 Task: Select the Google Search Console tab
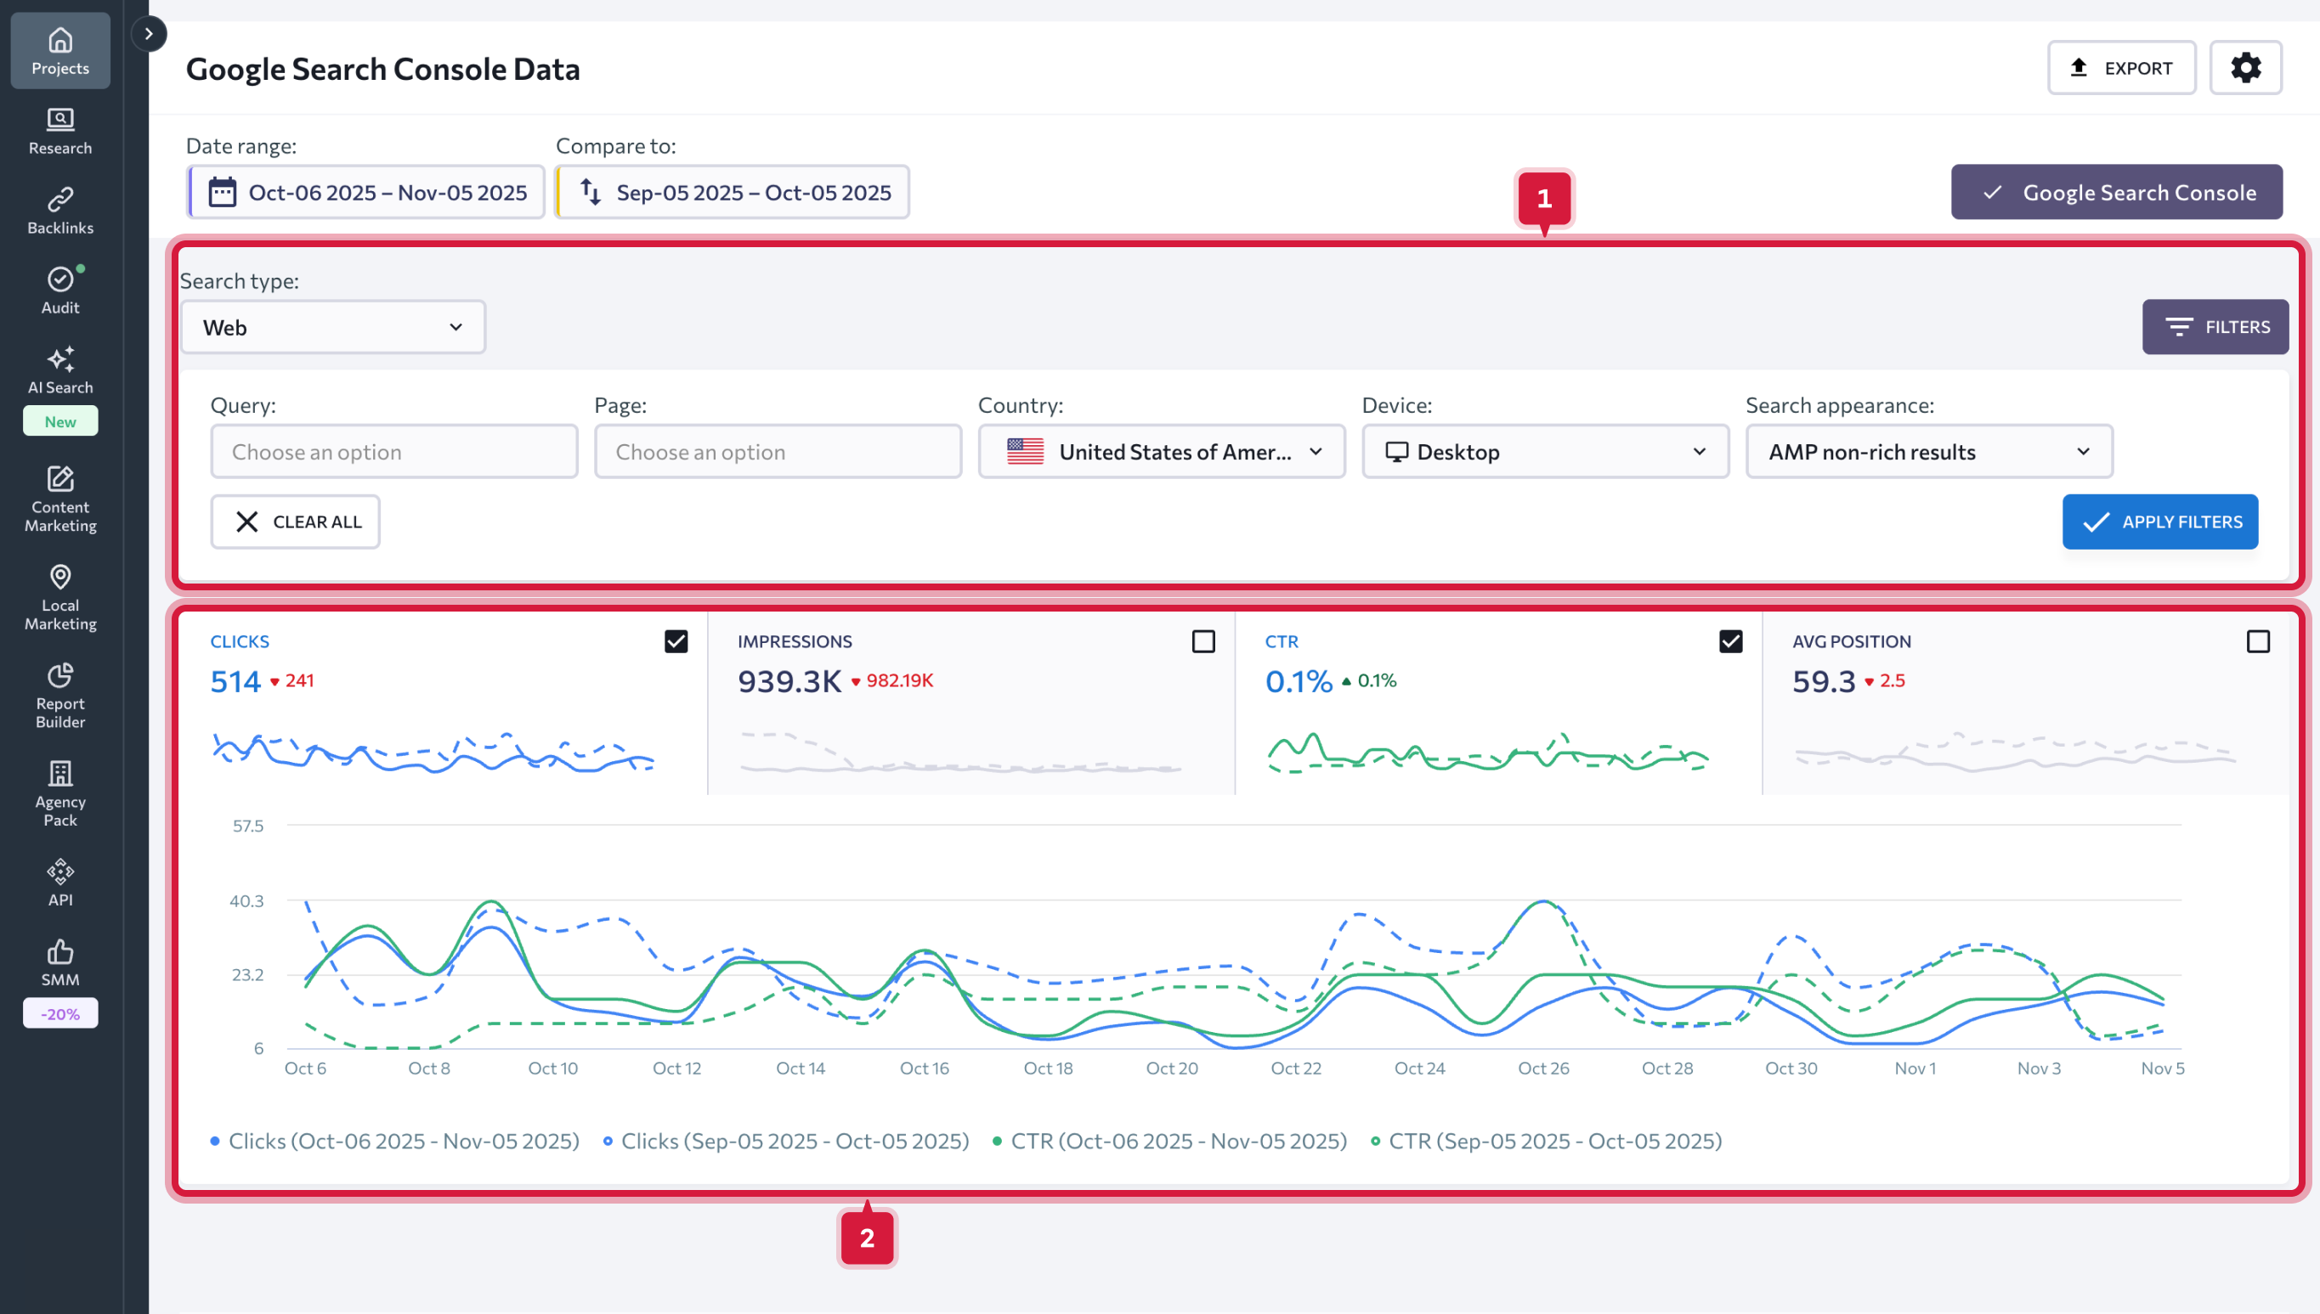[x=2117, y=191]
